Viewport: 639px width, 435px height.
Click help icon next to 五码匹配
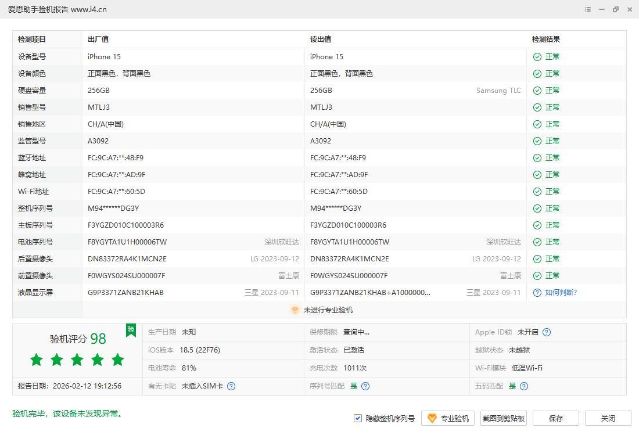pyautogui.click(x=524, y=386)
